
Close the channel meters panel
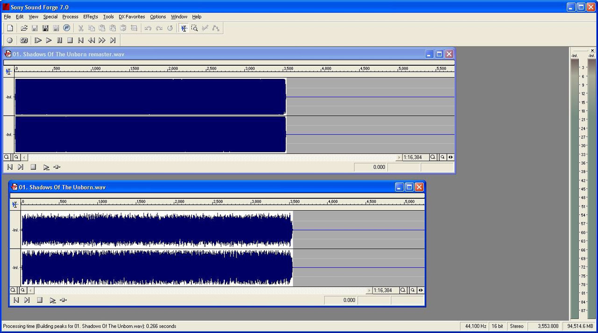pyautogui.click(x=592, y=50)
